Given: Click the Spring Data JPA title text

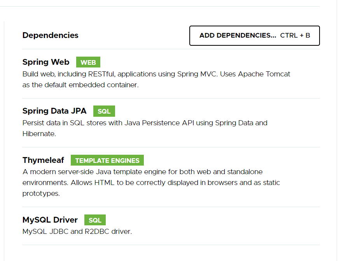Looking at the screenshot, I should (54, 111).
